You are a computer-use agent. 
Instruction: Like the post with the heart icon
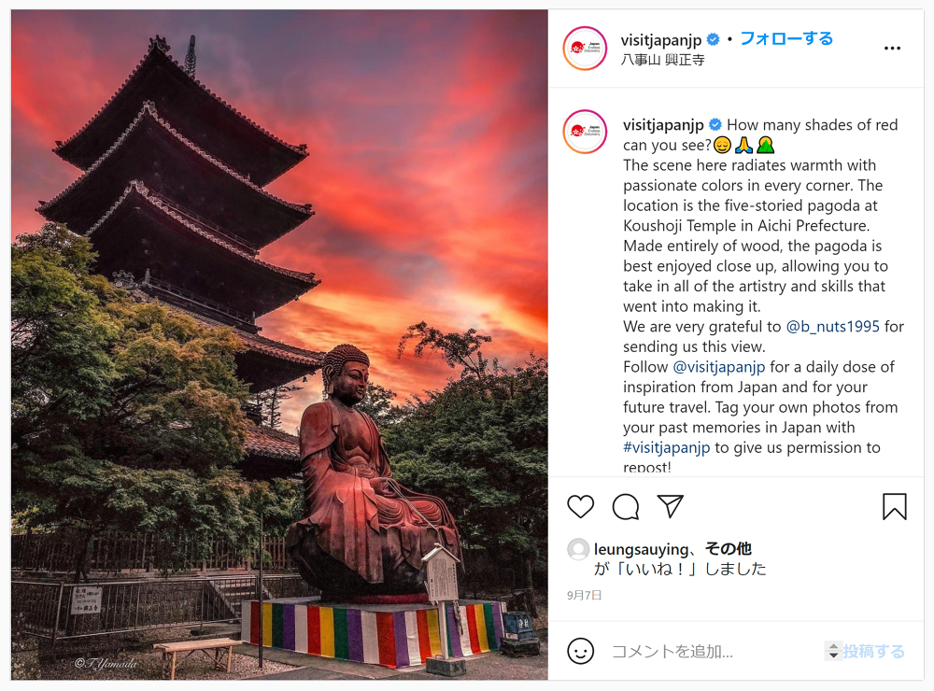coord(580,507)
